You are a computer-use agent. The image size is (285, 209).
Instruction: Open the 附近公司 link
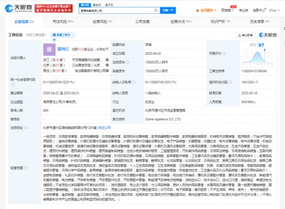104,128
